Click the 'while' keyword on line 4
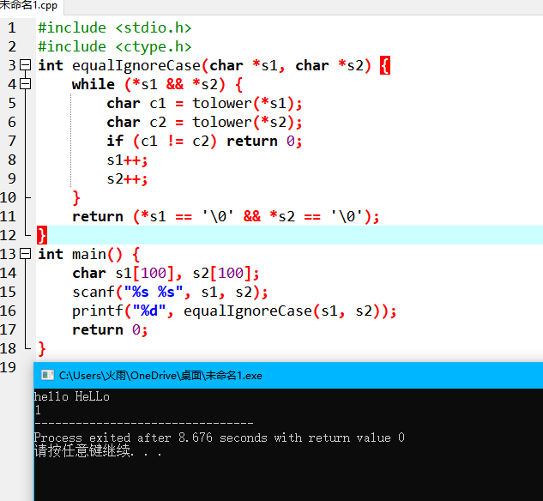Image resolution: width=543 pixels, height=501 pixels. click(x=94, y=84)
